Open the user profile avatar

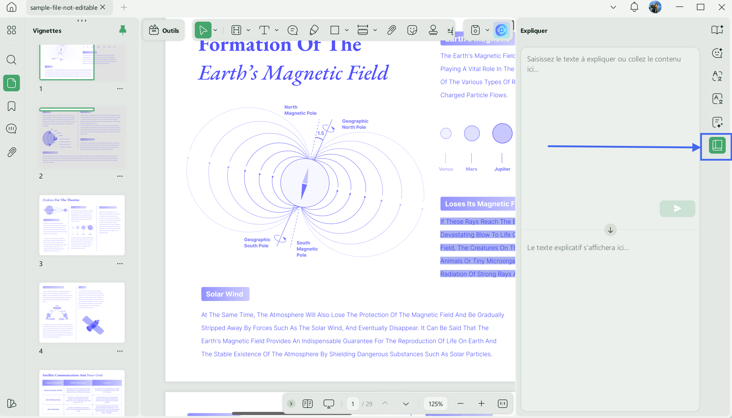(655, 7)
